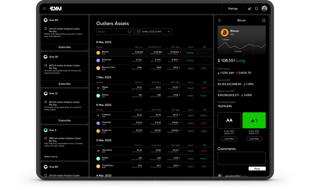Click the Ethereum ETH icon
Viewport: 310px width, 190px height.
click(x=98, y=60)
